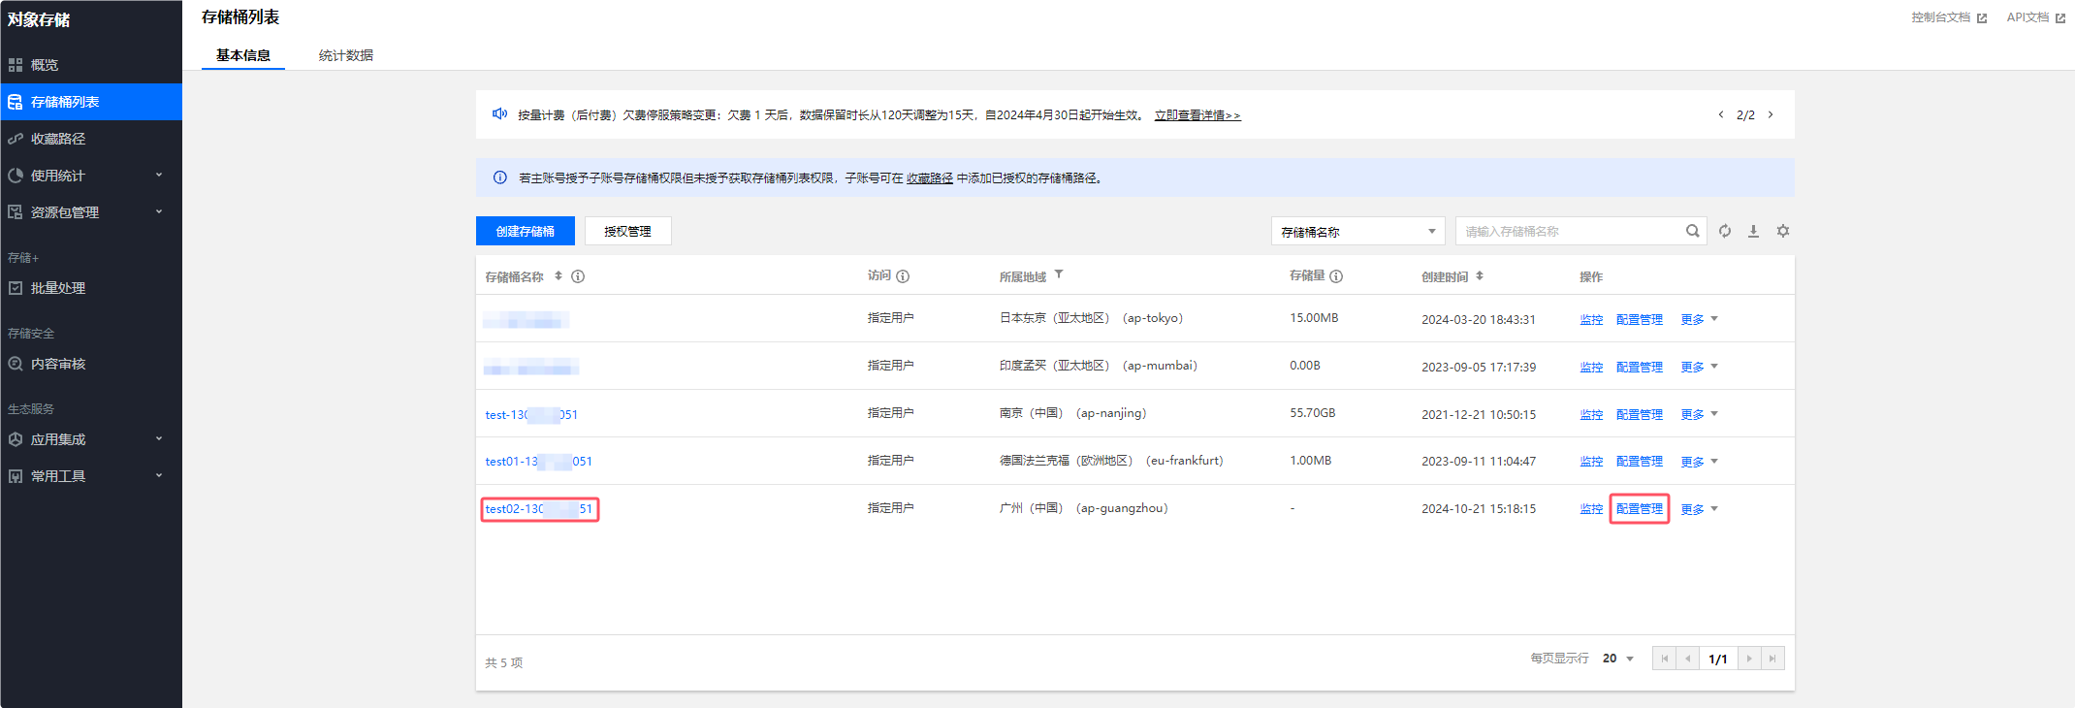The image size is (2075, 708).
Task: Change rows per page dropdown showing 20
Action: [1618, 659]
